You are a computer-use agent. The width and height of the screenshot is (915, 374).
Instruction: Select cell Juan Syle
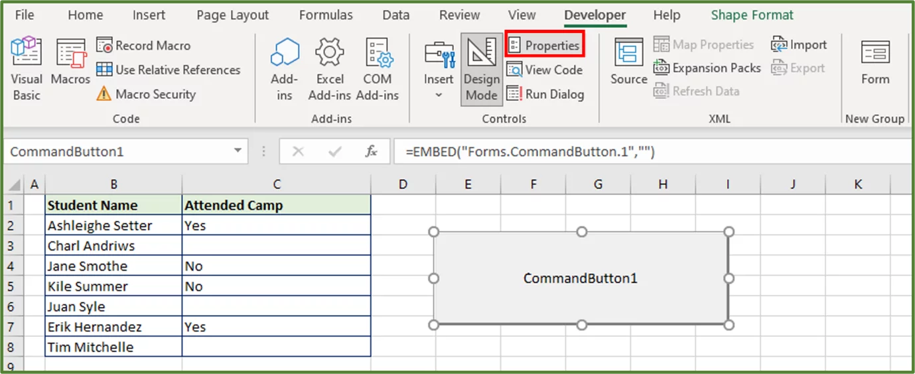point(113,306)
